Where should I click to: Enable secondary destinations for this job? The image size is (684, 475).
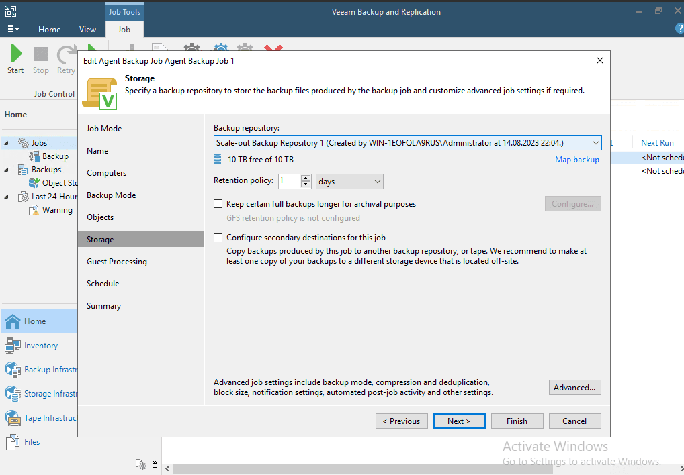(218, 236)
